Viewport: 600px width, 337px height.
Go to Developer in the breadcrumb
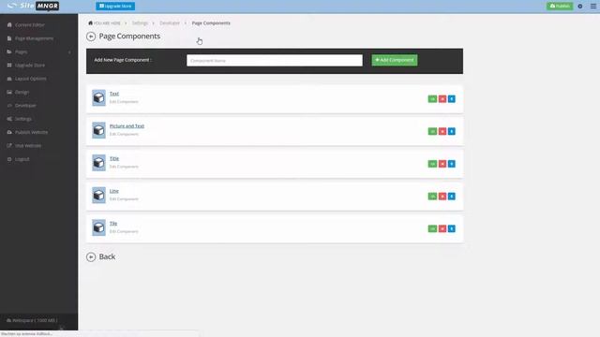[170, 23]
